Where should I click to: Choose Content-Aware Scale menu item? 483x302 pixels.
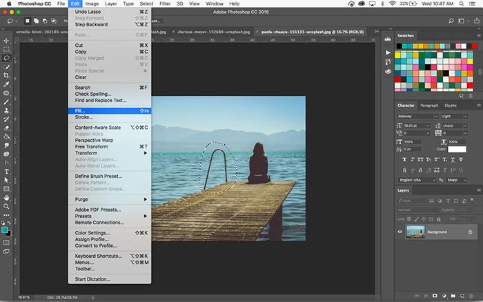click(110, 128)
